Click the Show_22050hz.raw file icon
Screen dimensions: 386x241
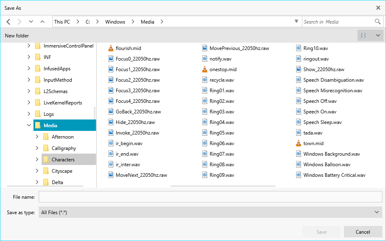pyautogui.click(x=299, y=69)
